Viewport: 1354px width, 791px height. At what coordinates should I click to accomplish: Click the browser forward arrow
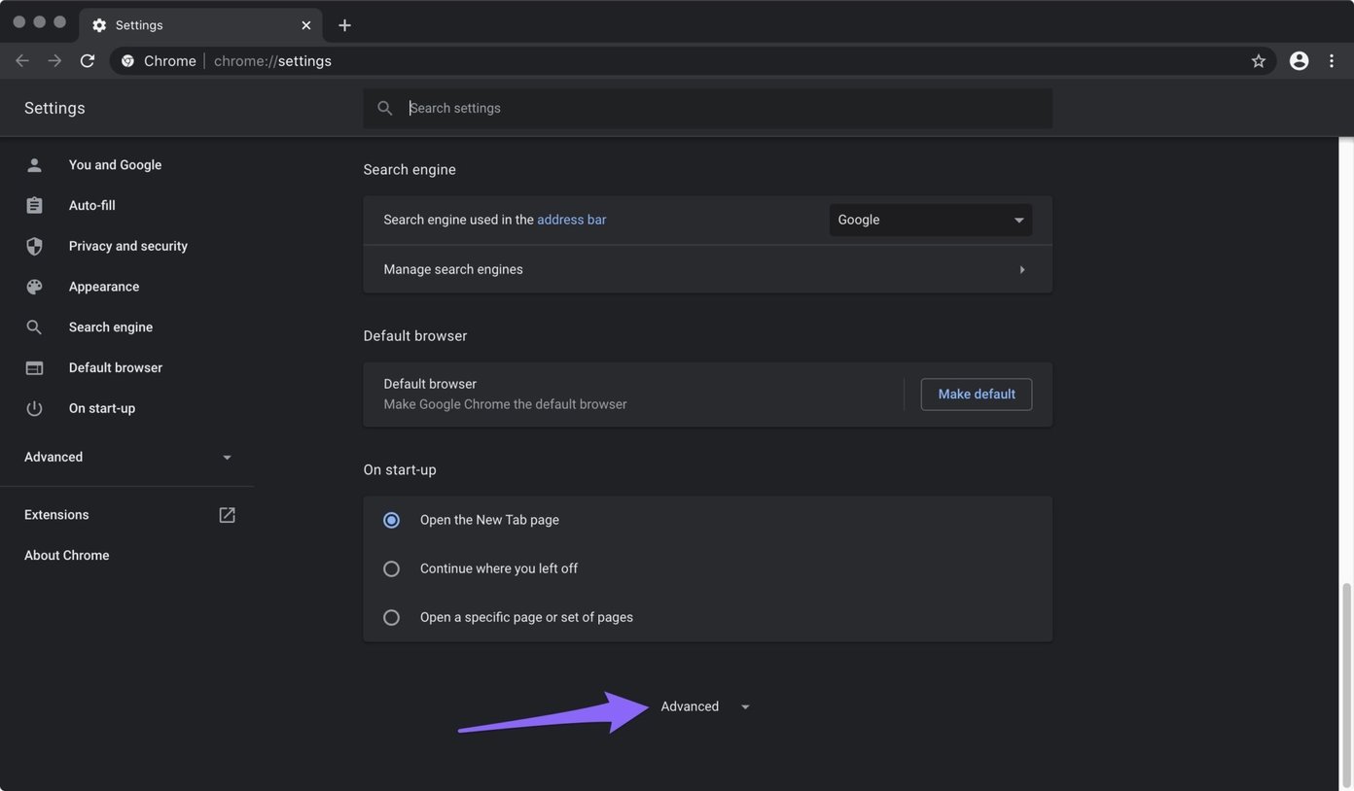[x=54, y=60]
